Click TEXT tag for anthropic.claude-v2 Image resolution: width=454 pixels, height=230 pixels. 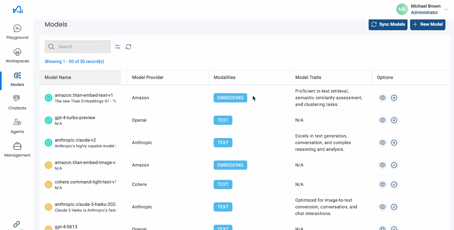pos(223,143)
